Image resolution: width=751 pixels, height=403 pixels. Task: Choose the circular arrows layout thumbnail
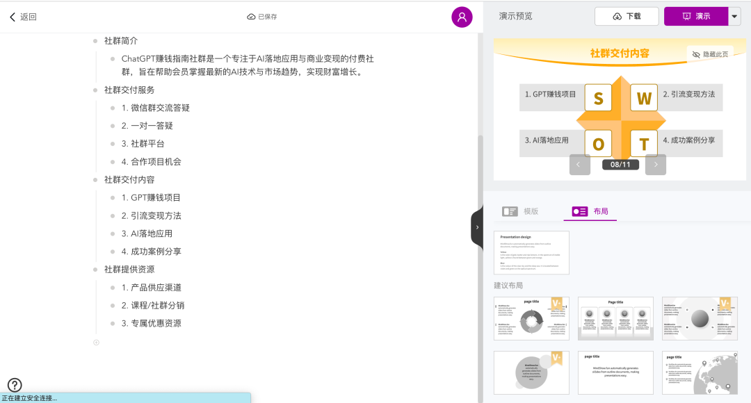532,318
